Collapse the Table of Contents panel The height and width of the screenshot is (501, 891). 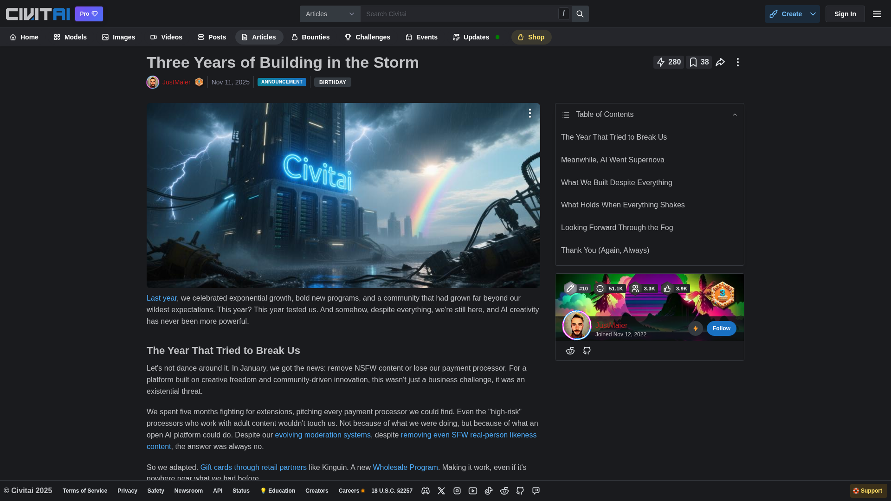(x=735, y=115)
